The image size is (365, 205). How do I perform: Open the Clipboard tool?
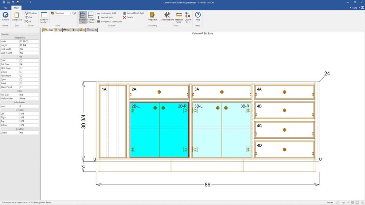tap(16, 17)
